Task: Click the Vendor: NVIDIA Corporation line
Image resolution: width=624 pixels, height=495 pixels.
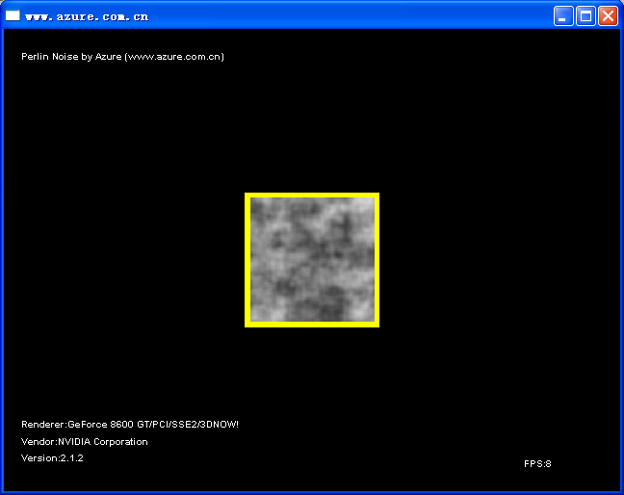Action: (x=85, y=442)
